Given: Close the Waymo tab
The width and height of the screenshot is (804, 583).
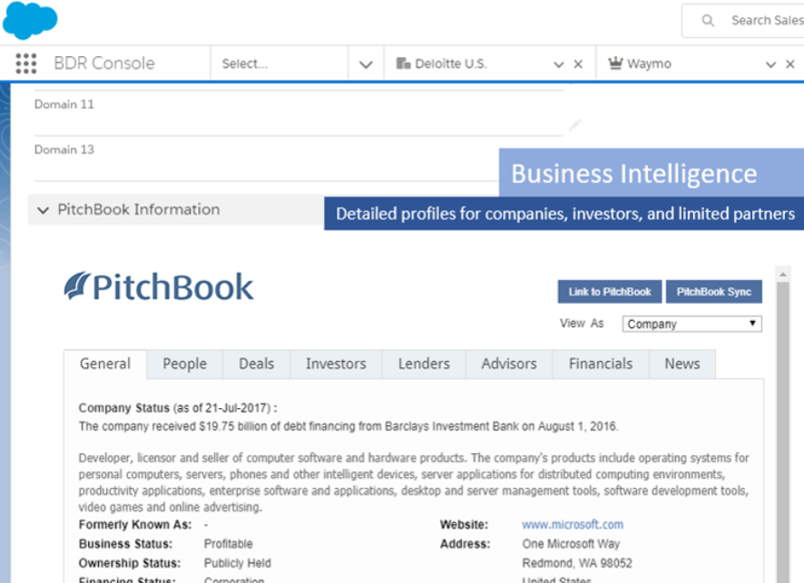Looking at the screenshot, I should [790, 64].
